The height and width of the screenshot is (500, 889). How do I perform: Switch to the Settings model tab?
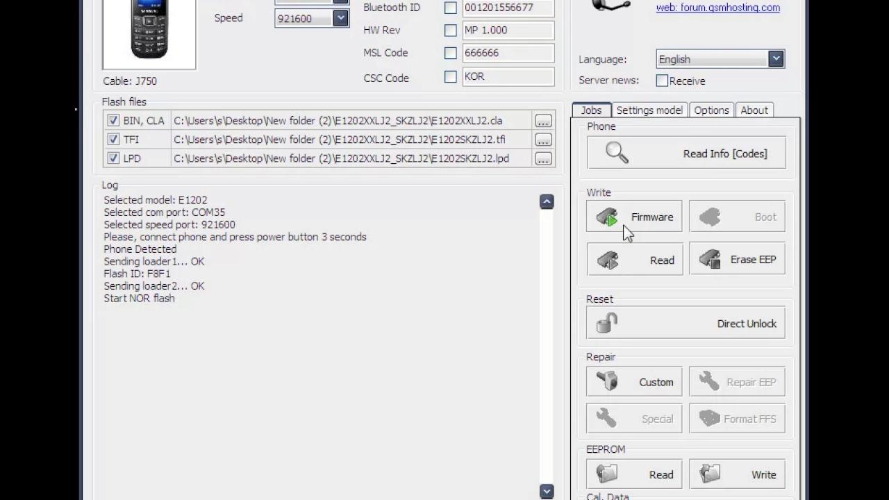coord(649,110)
